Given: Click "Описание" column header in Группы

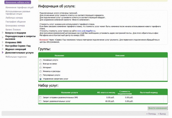Looking at the screenshot, I should (120, 56).
